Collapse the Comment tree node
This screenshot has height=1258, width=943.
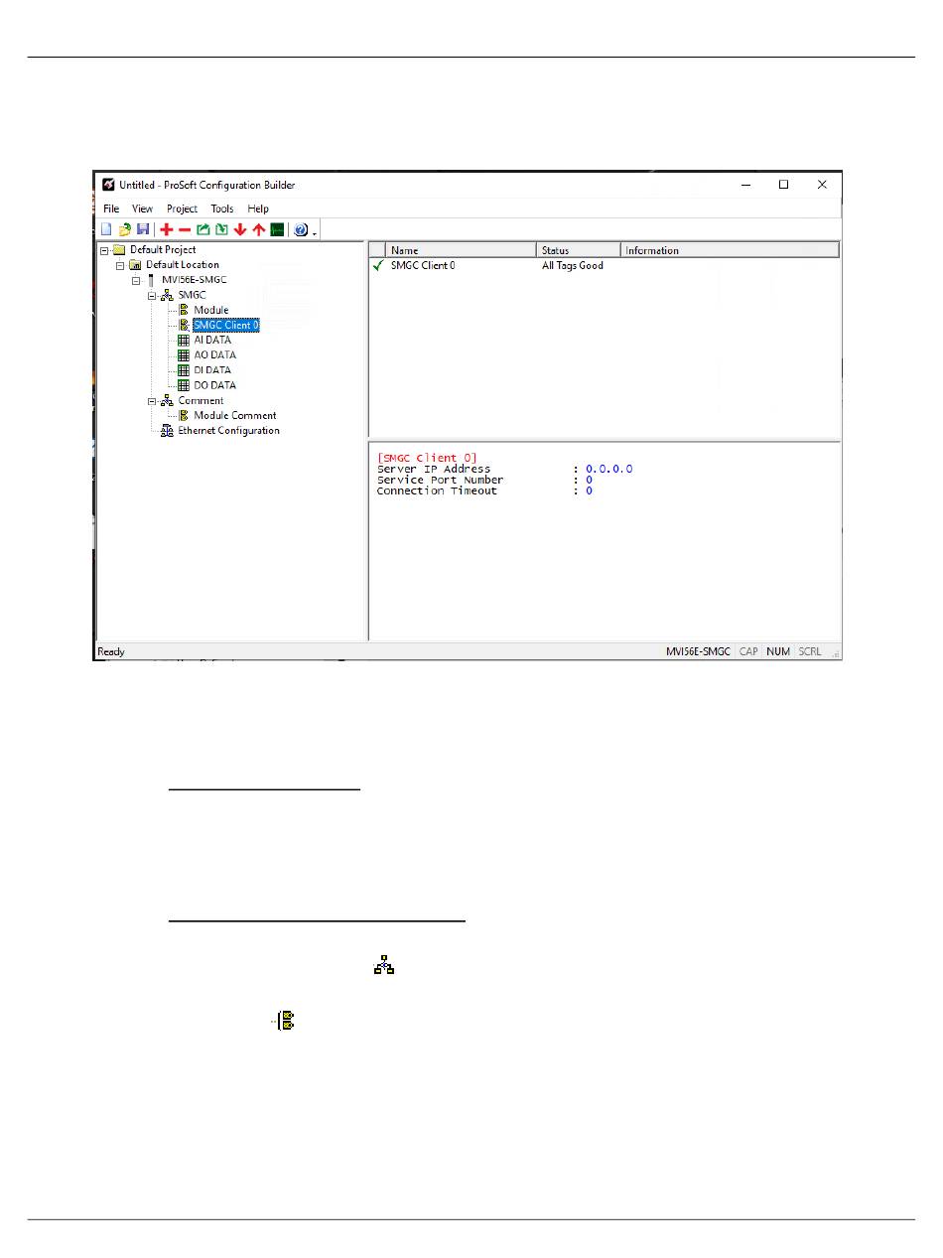pos(152,401)
